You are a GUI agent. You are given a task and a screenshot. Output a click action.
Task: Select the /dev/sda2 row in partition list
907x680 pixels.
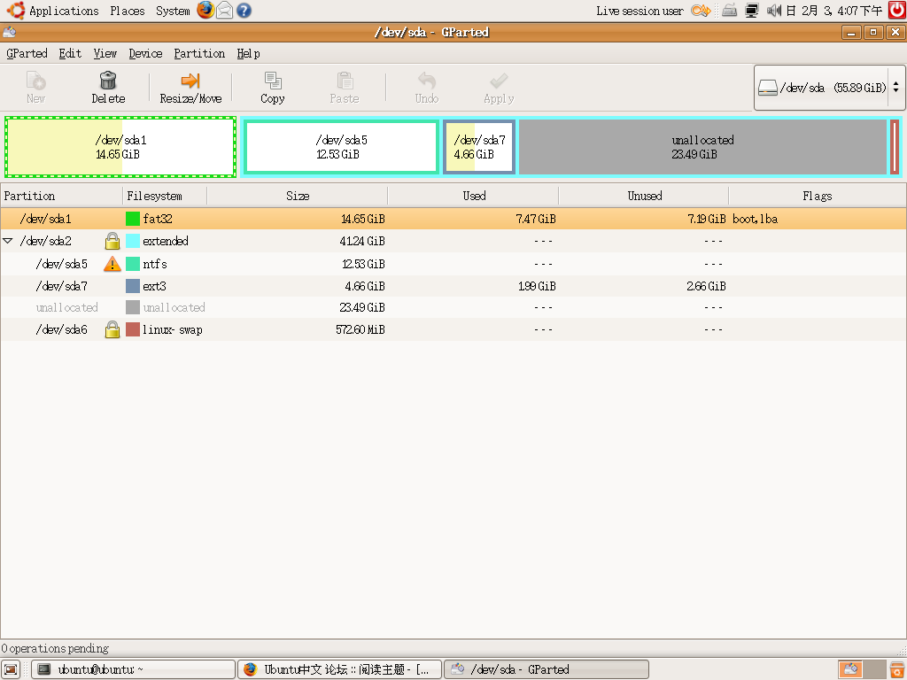pos(453,241)
